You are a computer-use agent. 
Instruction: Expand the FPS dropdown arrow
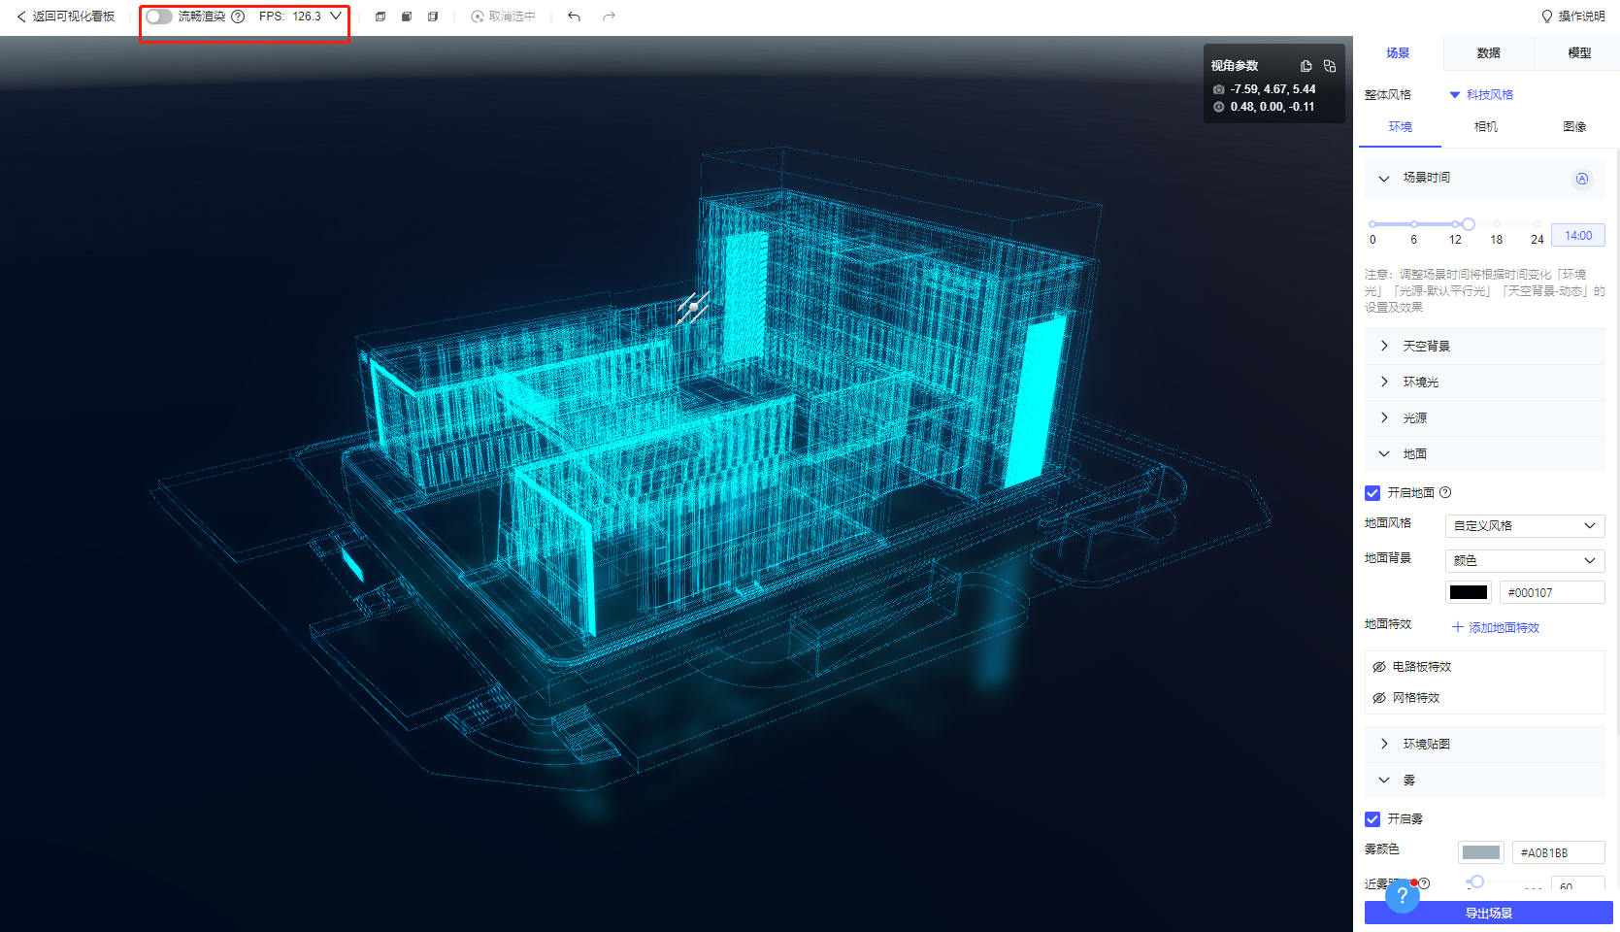pos(336,17)
